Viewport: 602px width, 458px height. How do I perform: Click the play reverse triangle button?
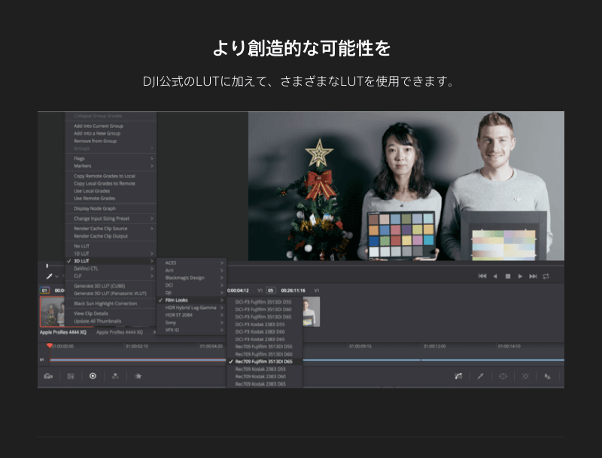coord(495,276)
